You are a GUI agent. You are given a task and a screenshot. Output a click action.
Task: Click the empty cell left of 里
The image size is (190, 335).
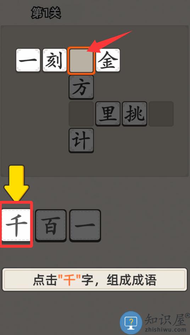[x=81, y=114]
